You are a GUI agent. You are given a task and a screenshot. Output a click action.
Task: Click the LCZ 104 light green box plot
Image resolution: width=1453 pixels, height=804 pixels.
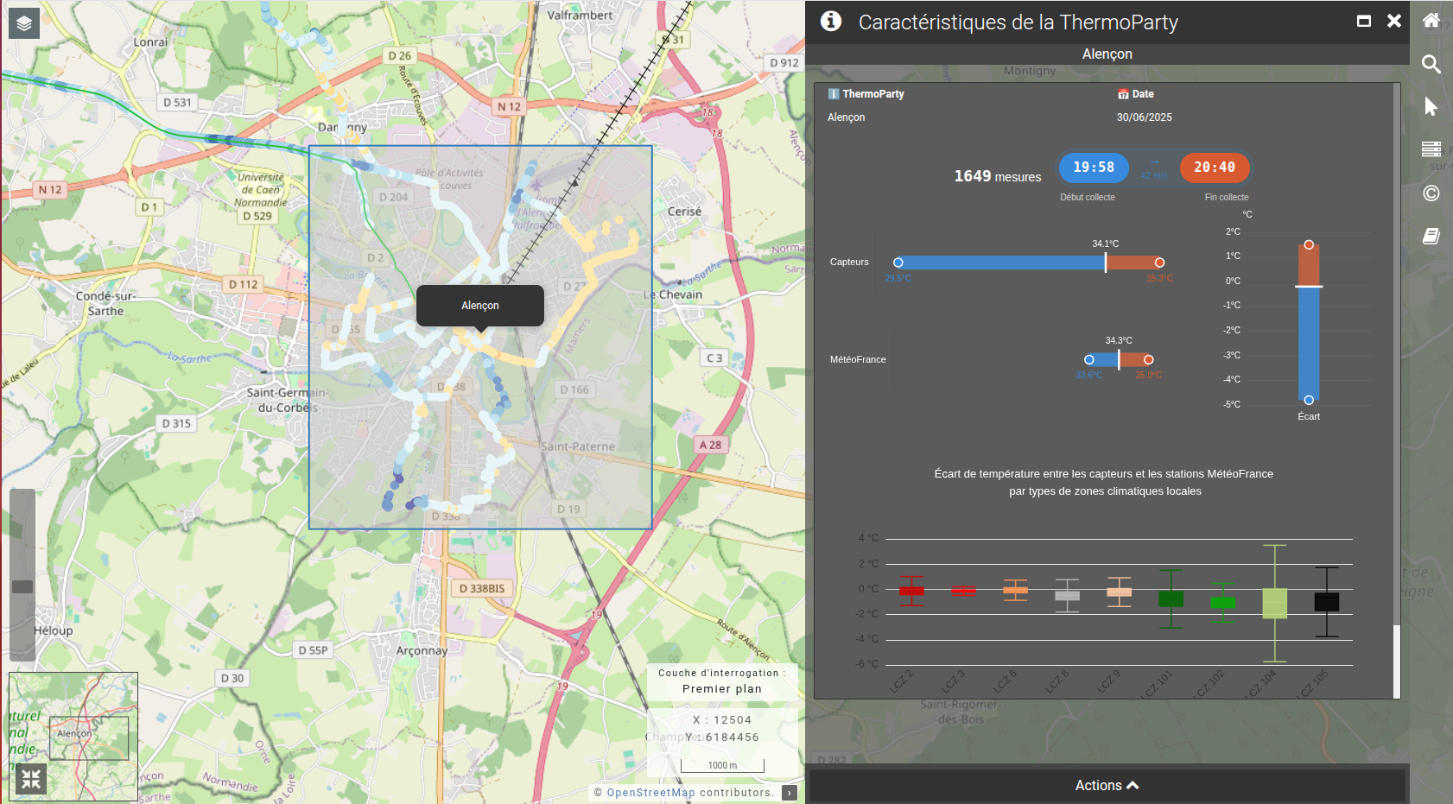click(x=1275, y=604)
